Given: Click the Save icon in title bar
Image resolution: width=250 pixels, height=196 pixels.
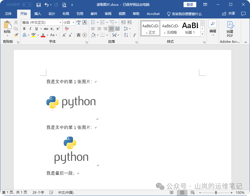Looking at the screenshot, I should click(x=38, y=5).
